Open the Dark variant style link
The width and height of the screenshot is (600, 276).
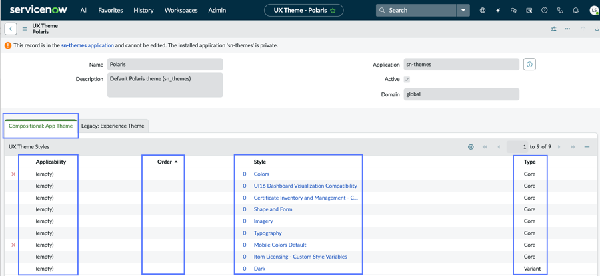point(259,269)
